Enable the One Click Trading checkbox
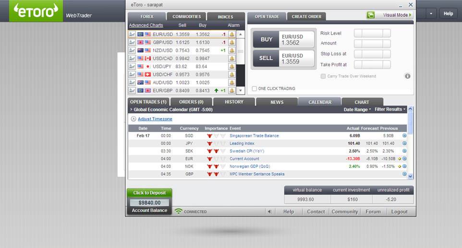This screenshot has height=248, width=462. point(254,89)
